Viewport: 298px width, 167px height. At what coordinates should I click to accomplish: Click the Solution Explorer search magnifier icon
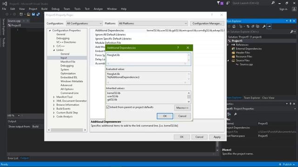(x=292, y=32)
